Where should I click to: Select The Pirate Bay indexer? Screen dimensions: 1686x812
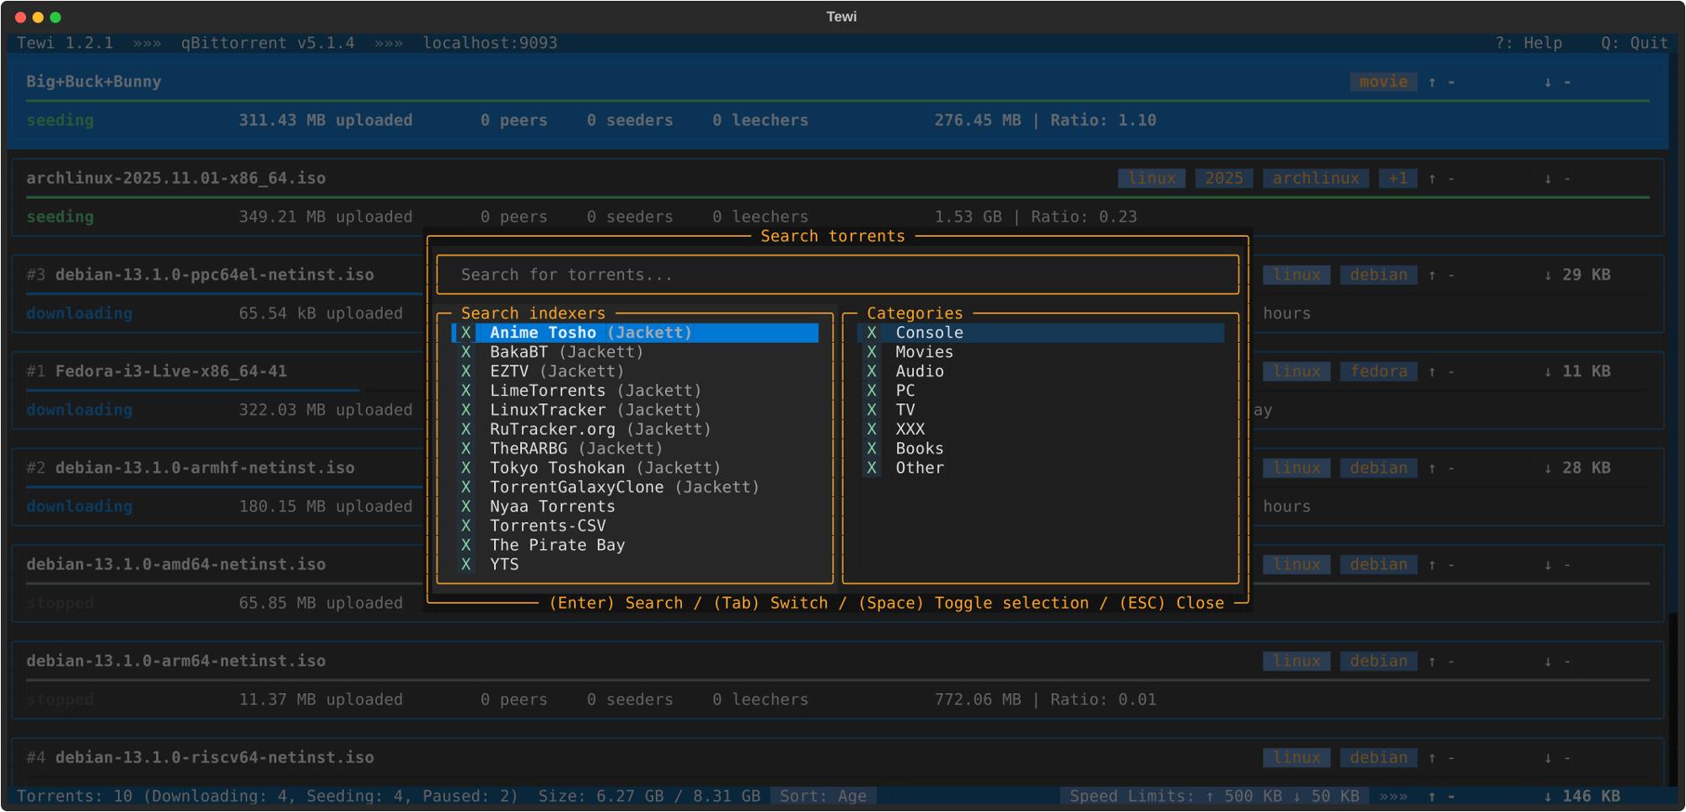tap(556, 545)
